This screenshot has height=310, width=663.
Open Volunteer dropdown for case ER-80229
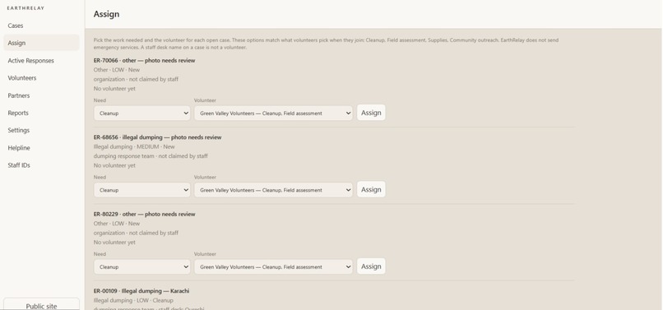(x=273, y=267)
